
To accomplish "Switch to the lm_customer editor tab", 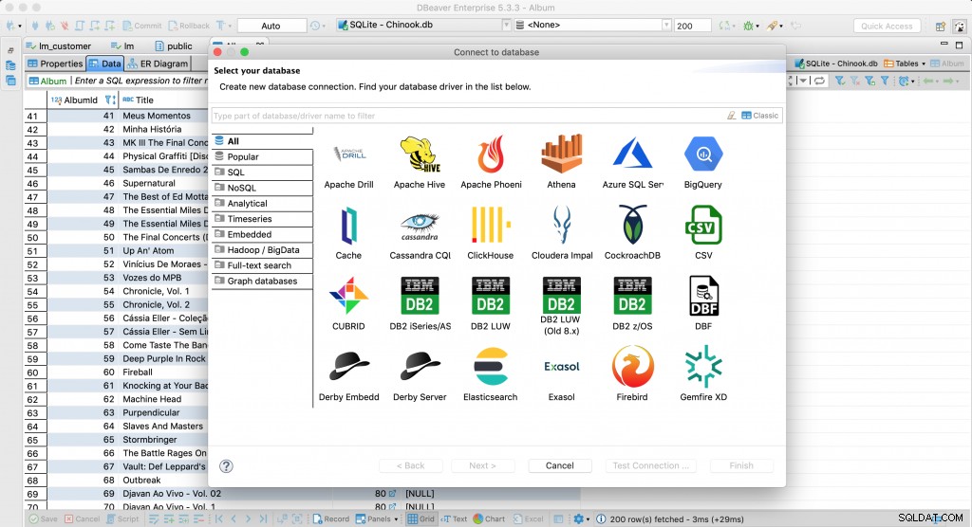I will (x=59, y=45).
